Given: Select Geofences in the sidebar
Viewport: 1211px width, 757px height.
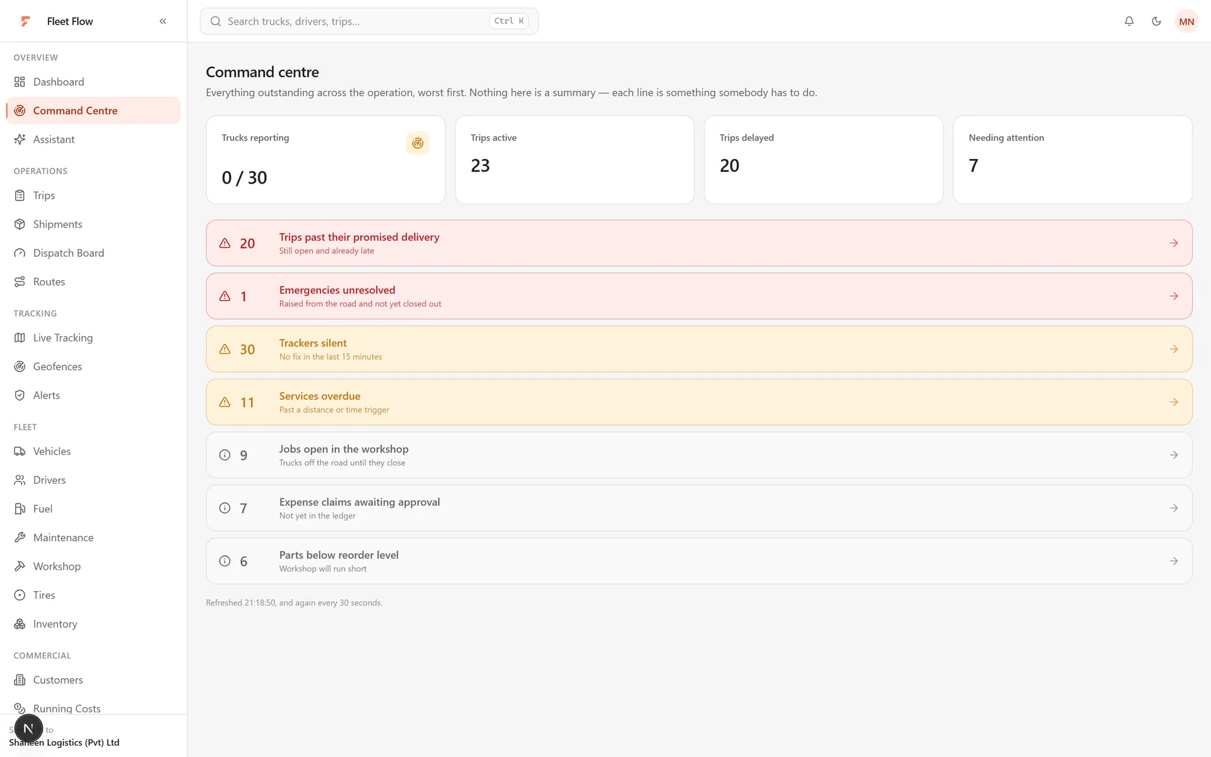Looking at the screenshot, I should [93, 367].
